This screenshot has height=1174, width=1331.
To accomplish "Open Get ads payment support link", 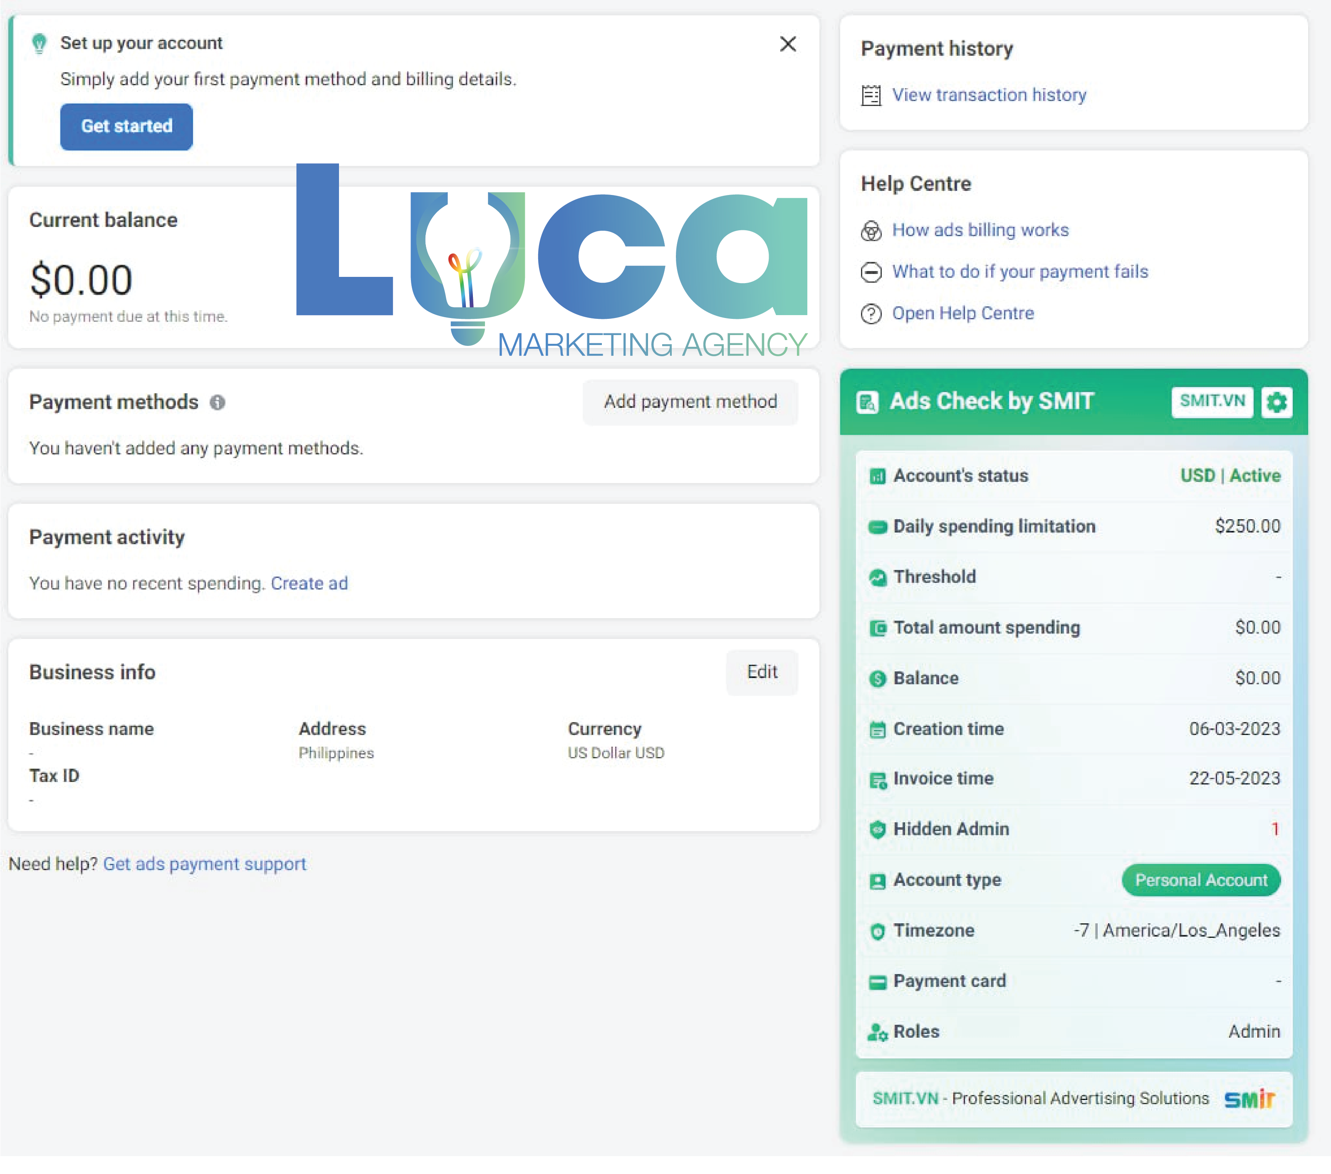I will tap(205, 863).
